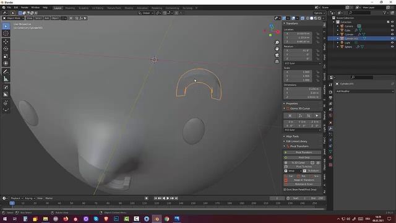Open the Render menu
Screen dimensions: 396x223
pos(25,7)
